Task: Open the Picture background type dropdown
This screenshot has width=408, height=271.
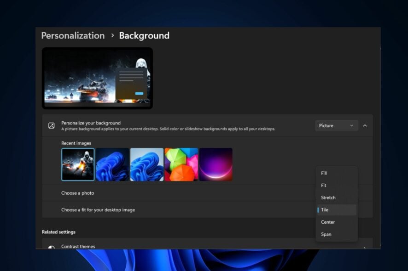Action: 336,126
